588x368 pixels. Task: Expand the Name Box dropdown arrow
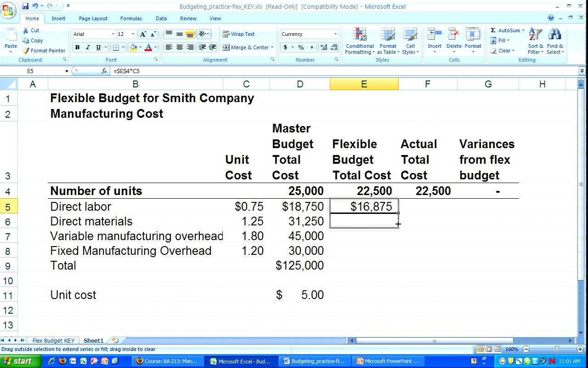pos(67,71)
